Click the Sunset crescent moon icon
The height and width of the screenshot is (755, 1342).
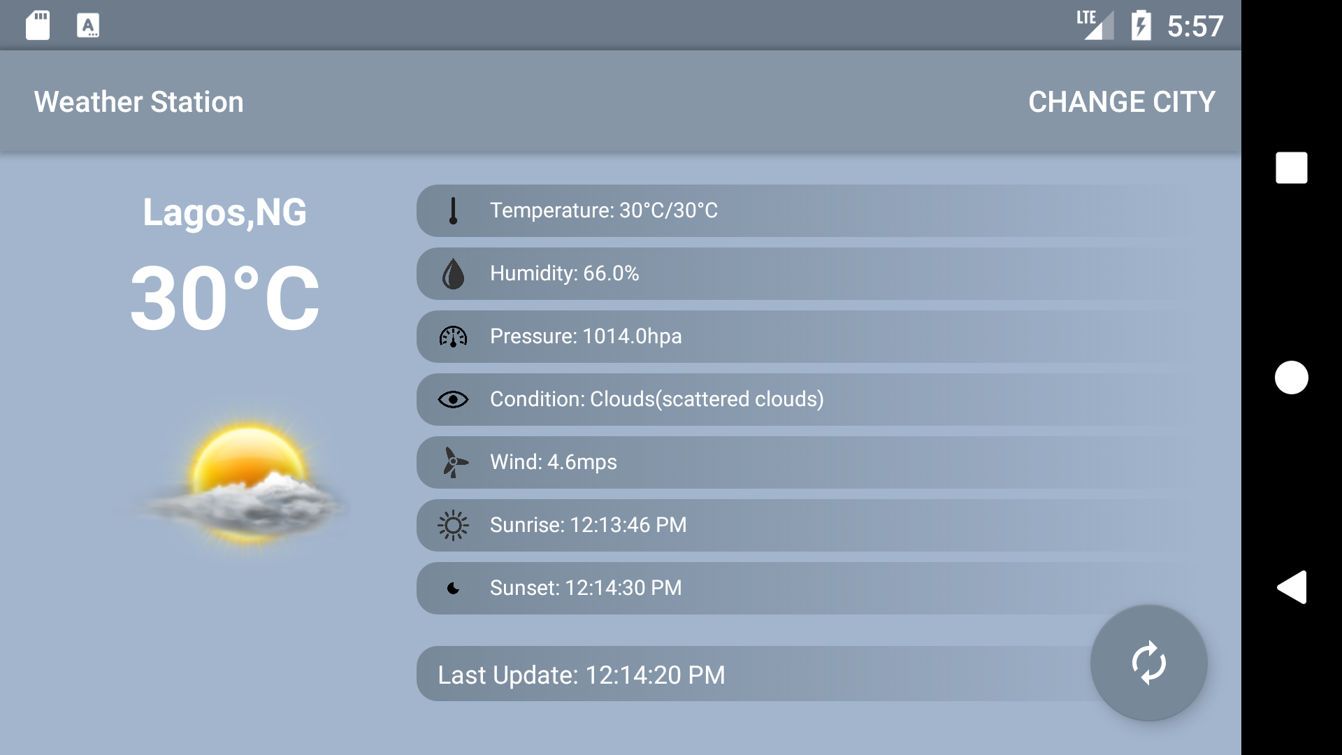click(453, 588)
